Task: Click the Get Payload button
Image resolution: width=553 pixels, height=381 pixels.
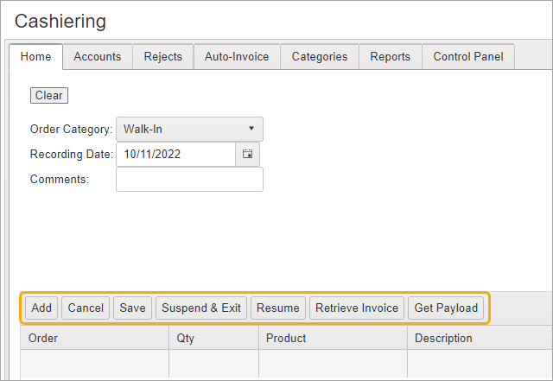Action: coord(446,308)
